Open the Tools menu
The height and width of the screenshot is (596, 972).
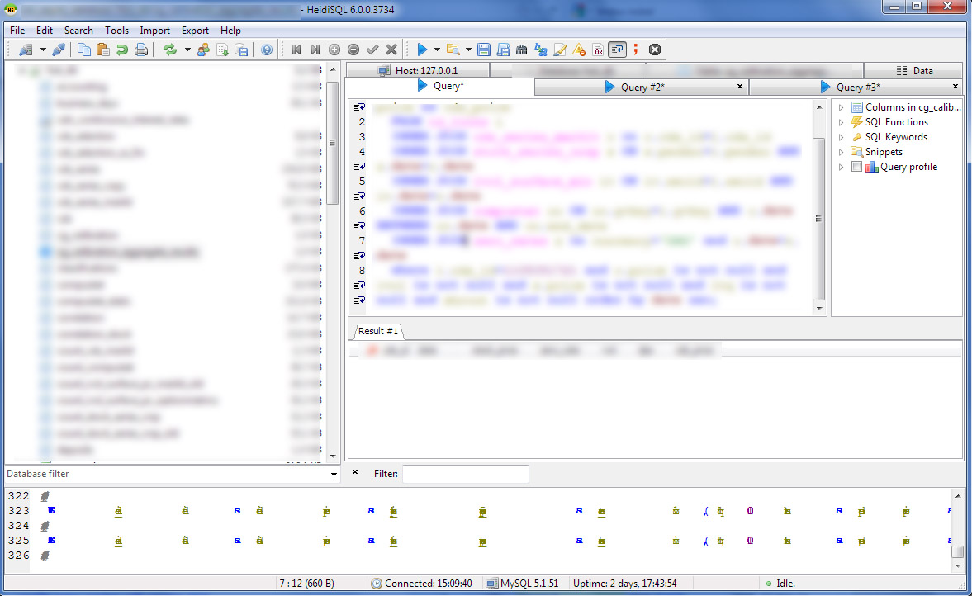point(116,31)
